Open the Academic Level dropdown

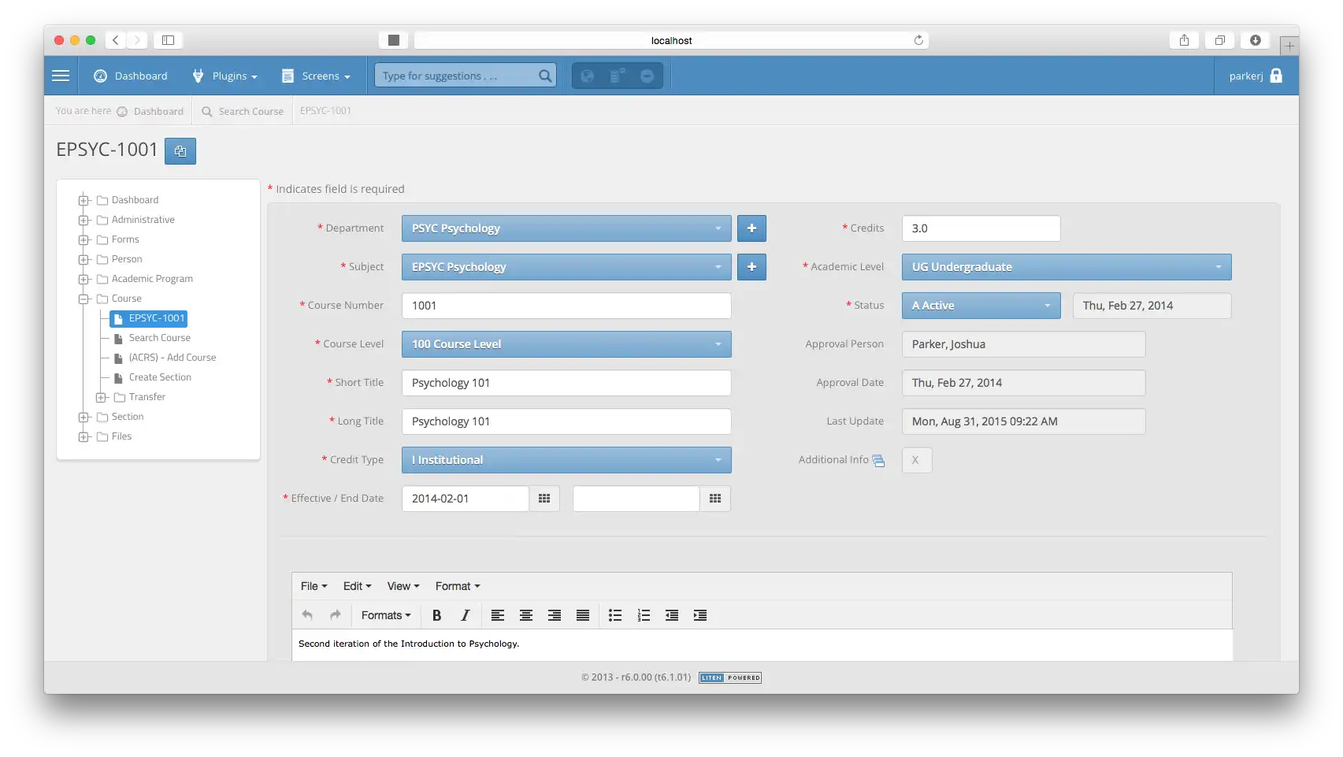click(1065, 267)
